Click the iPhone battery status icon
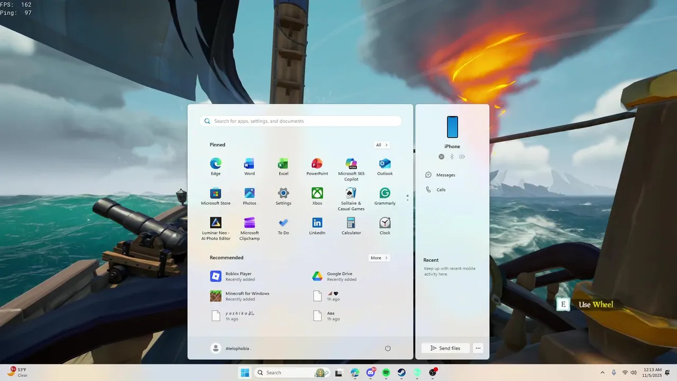 pyautogui.click(x=462, y=157)
